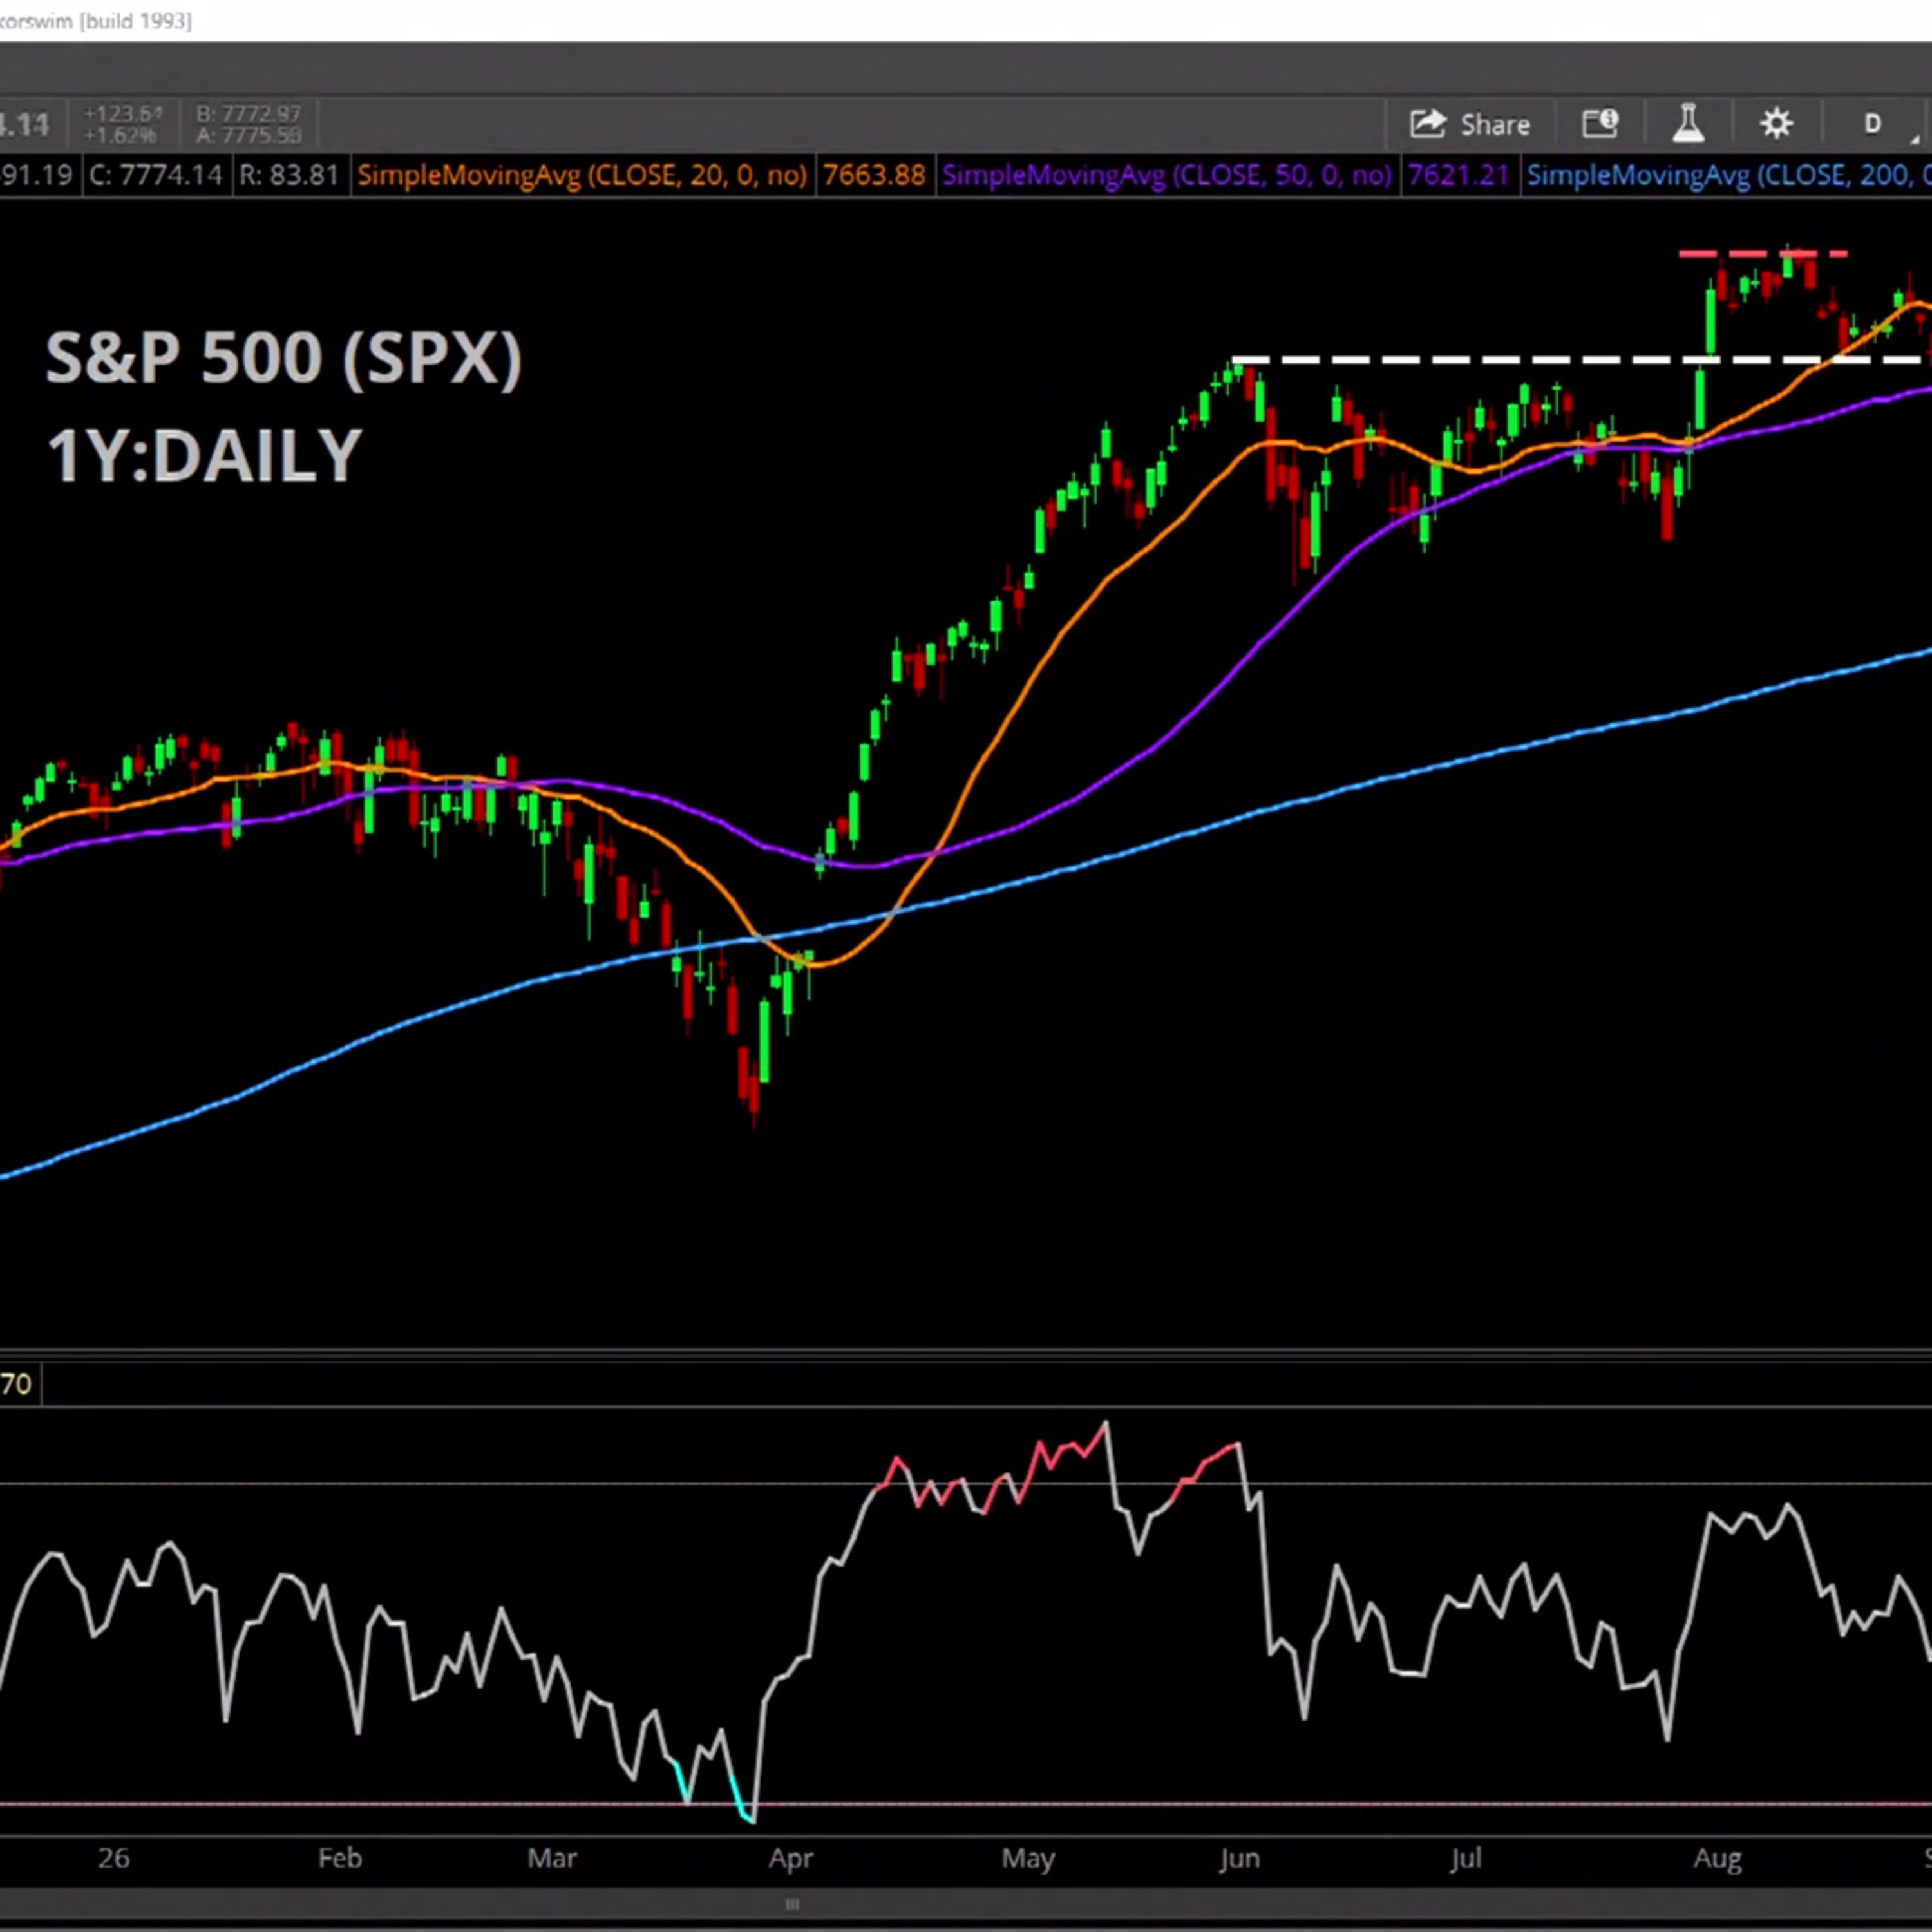Open the study alerts book icon
The image size is (1932, 1932).
click(x=1600, y=124)
